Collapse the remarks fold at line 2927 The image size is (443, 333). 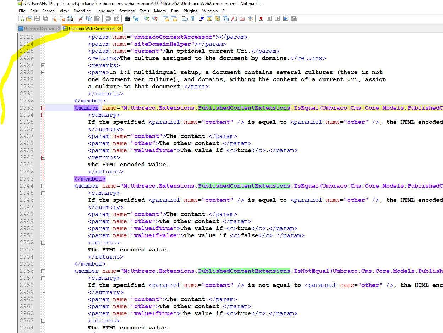point(43,65)
